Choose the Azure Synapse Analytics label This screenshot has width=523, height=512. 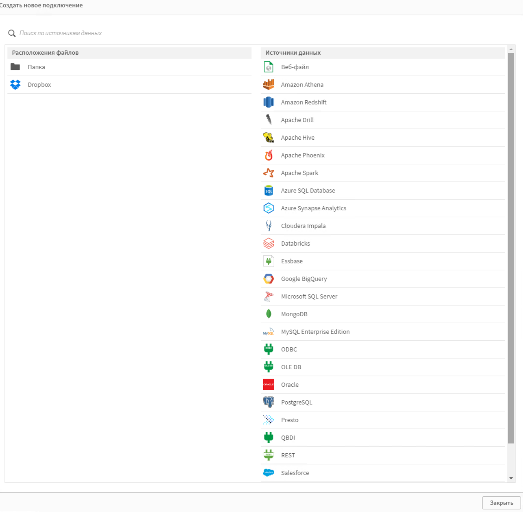click(x=314, y=208)
